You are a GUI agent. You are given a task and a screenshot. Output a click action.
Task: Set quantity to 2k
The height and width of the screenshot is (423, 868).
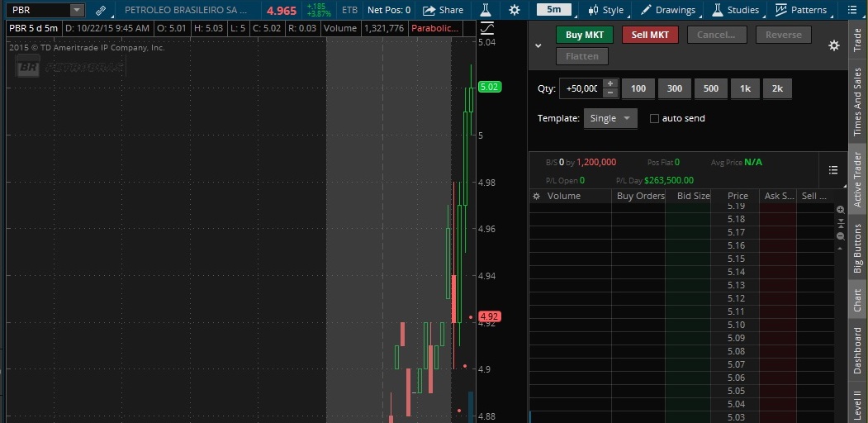[777, 88]
